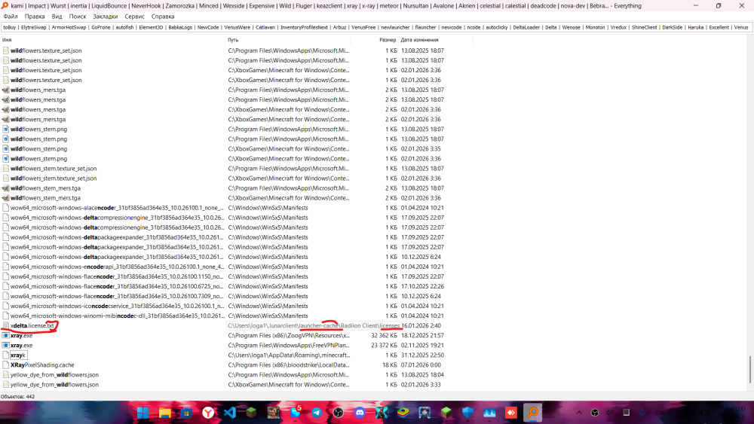This screenshot has height=424, width=754.
Task: Open File Explorer from the taskbar
Action: click(164, 413)
